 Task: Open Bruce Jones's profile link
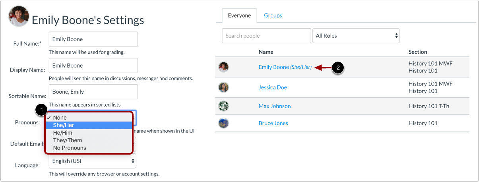point(273,123)
